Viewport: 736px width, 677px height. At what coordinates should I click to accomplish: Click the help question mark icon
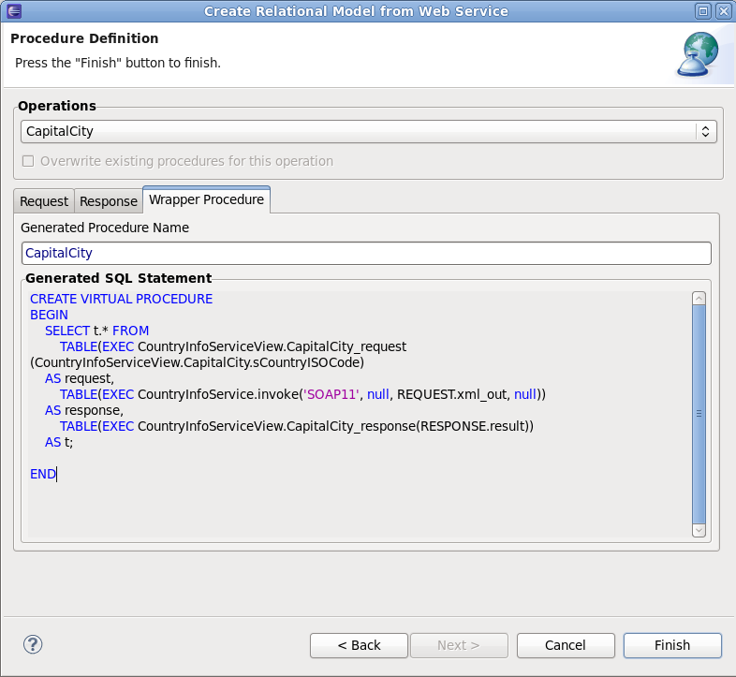33,644
